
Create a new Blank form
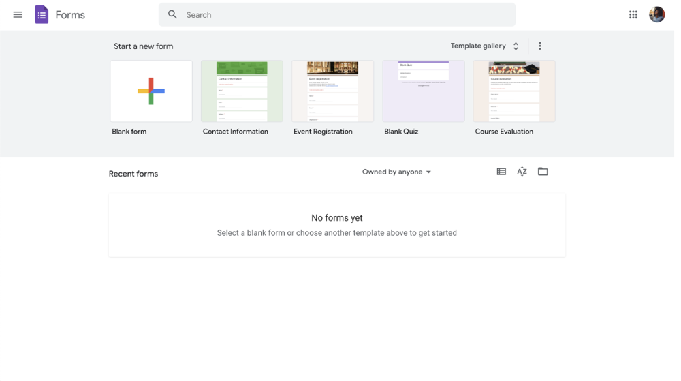(x=151, y=91)
